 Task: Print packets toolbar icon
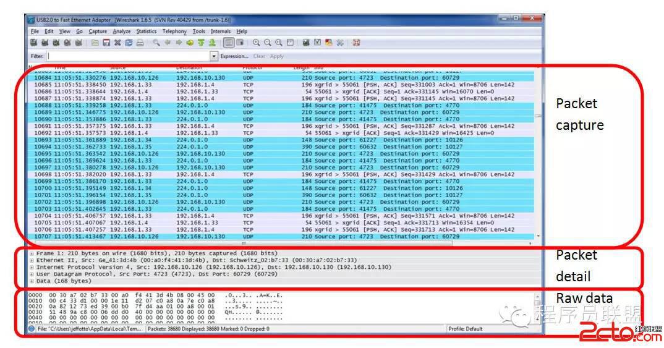pyautogui.click(x=140, y=43)
